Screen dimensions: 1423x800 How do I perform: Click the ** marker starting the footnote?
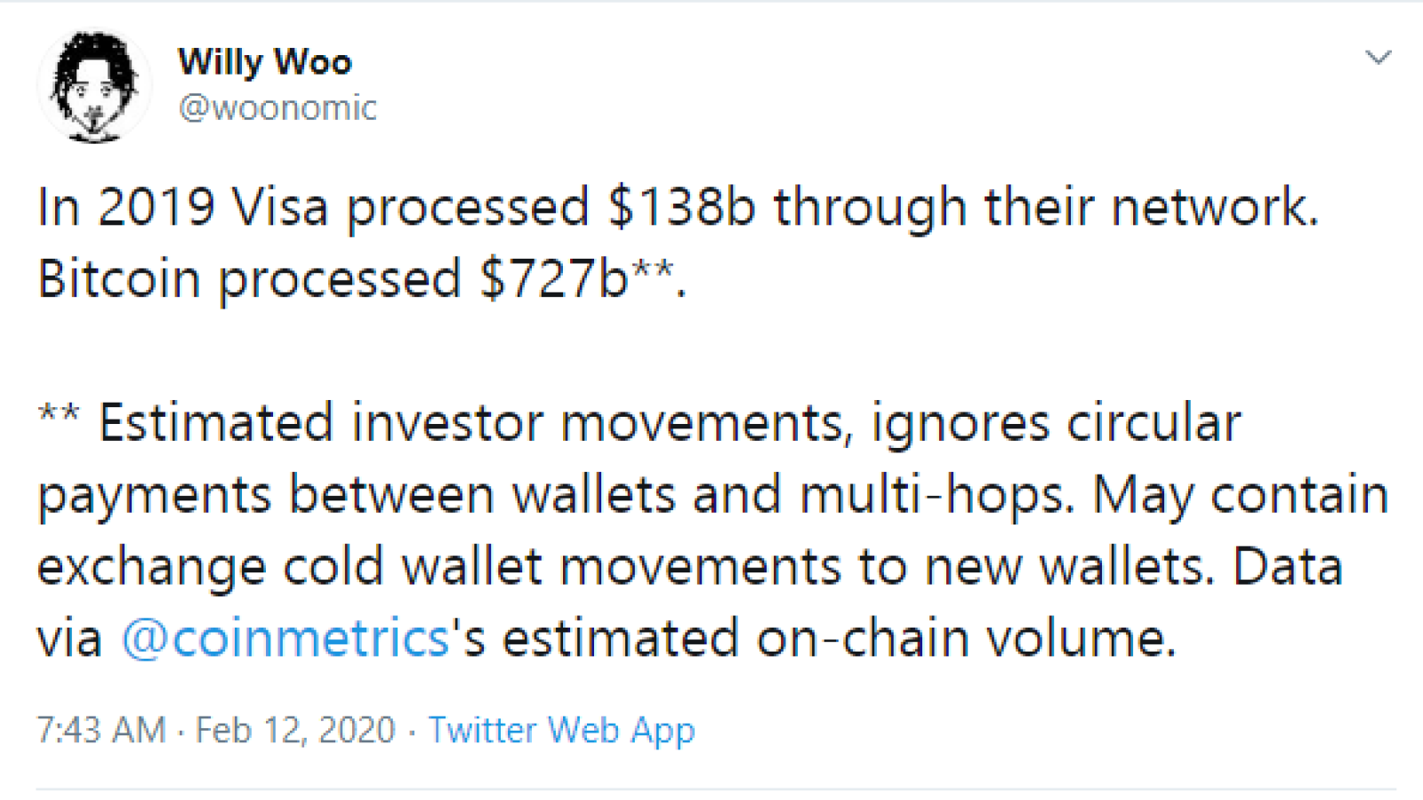click(x=59, y=415)
